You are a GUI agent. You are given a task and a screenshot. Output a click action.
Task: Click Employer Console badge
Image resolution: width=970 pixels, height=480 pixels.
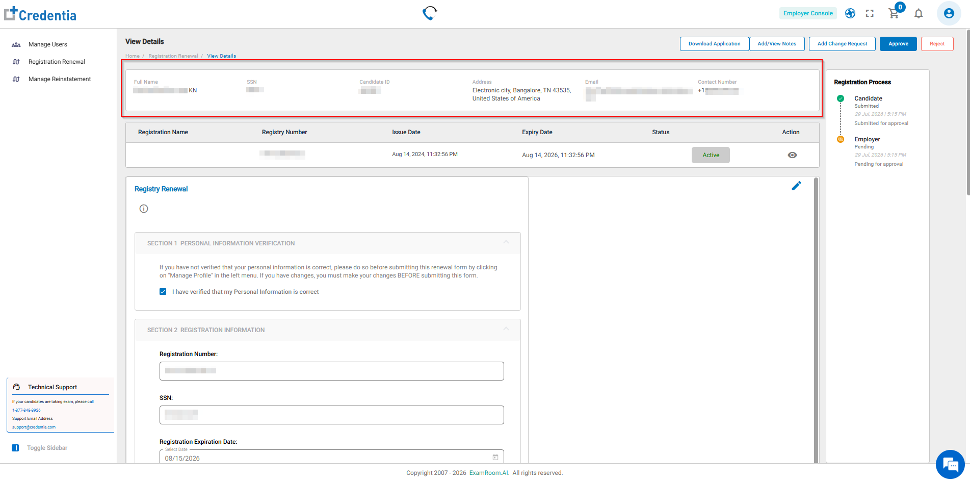(808, 13)
